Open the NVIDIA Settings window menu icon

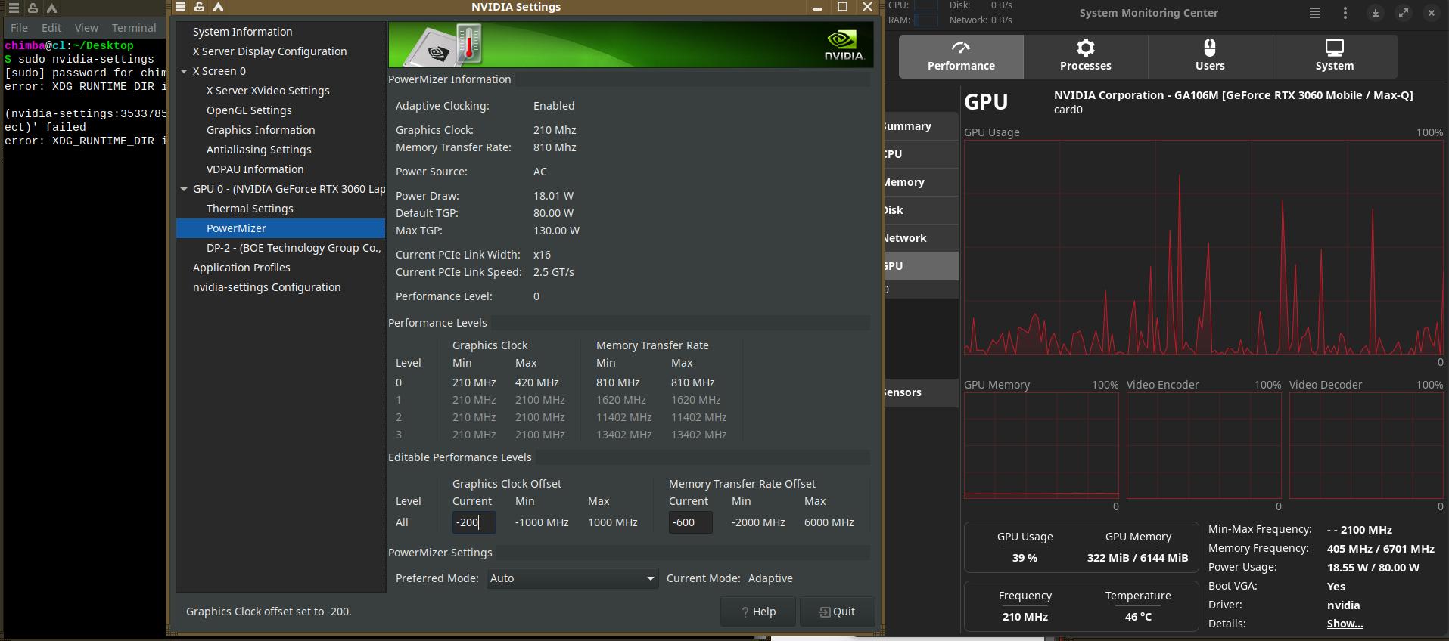point(180,7)
